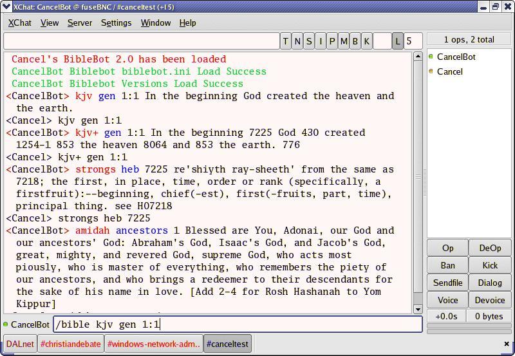Click the red word "amidah" in chat
This screenshot has height=356, width=515.
[x=92, y=230]
